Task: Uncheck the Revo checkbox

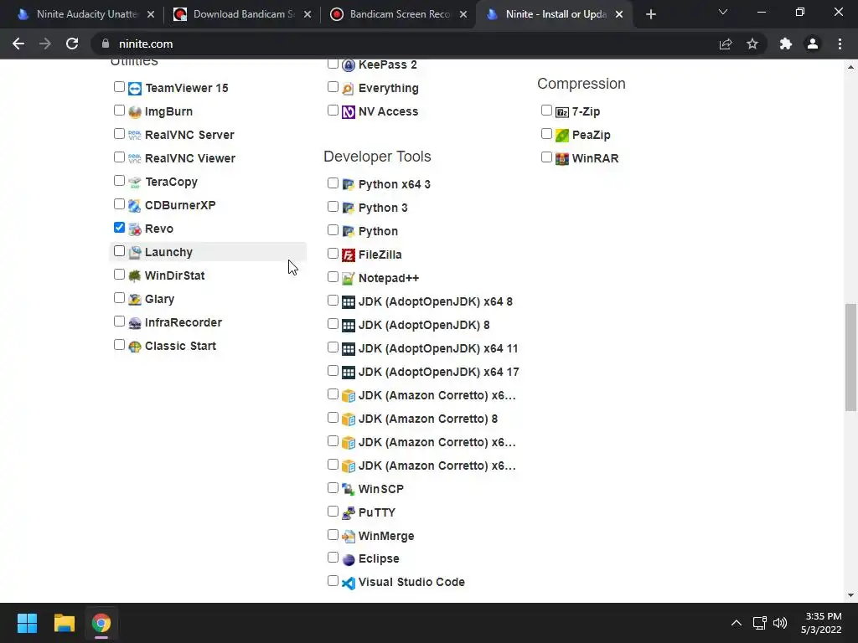Action: (119, 228)
